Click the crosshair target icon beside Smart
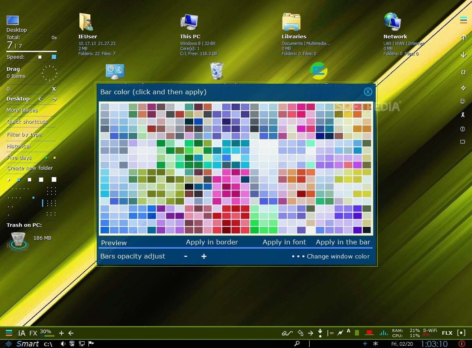 [x=9, y=344]
